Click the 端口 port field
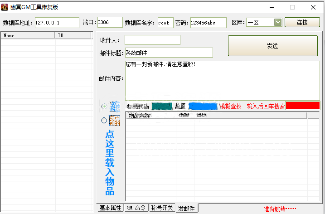The height and width of the screenshot is (214, 325). [x=110, y=22]
